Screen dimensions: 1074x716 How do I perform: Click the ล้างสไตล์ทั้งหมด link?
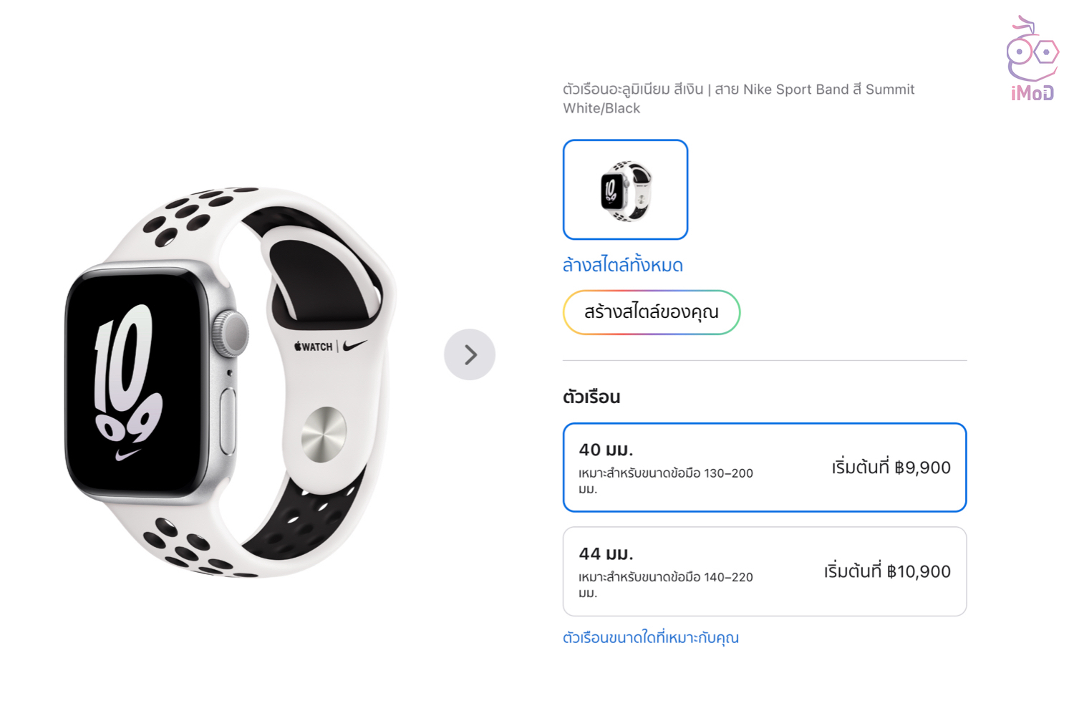pyautogui.click(x=622, y=265)
